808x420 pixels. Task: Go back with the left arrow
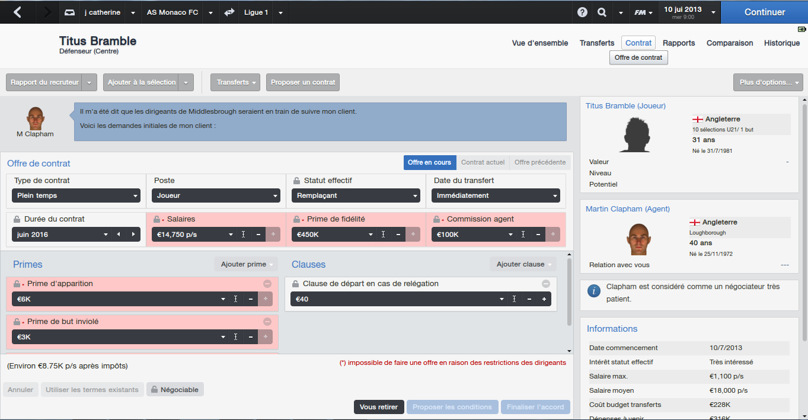(17, 12)
